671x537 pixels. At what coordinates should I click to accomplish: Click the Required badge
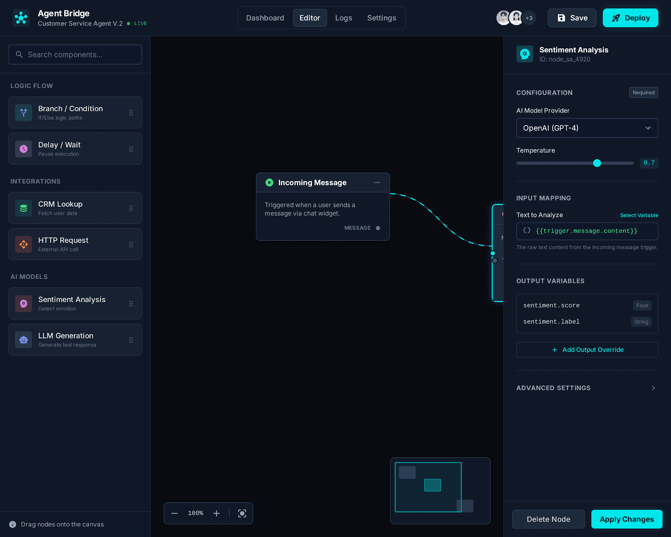643,93
